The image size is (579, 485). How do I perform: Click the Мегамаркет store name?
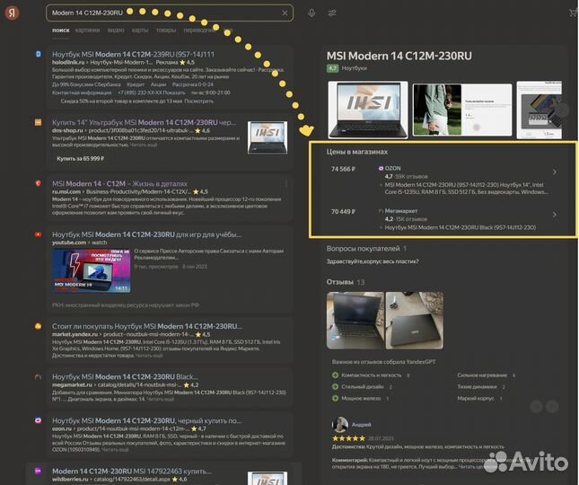(401, 211)
